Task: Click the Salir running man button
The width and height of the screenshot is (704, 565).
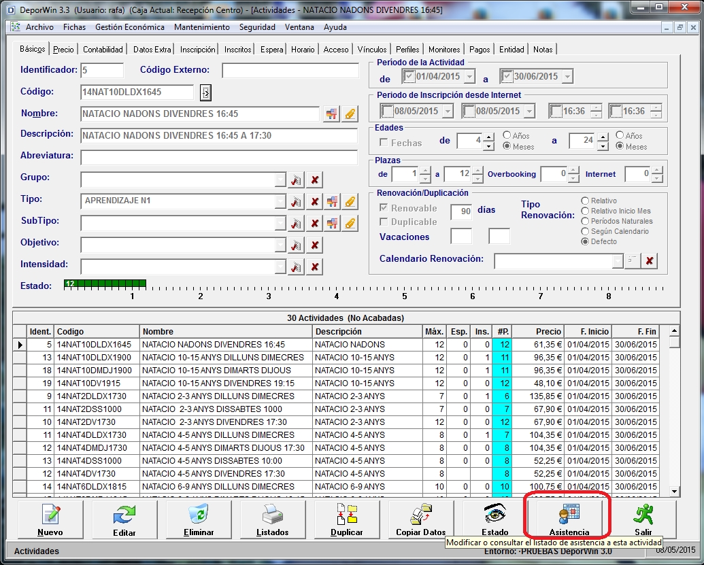Action: (x=643, y=519)
